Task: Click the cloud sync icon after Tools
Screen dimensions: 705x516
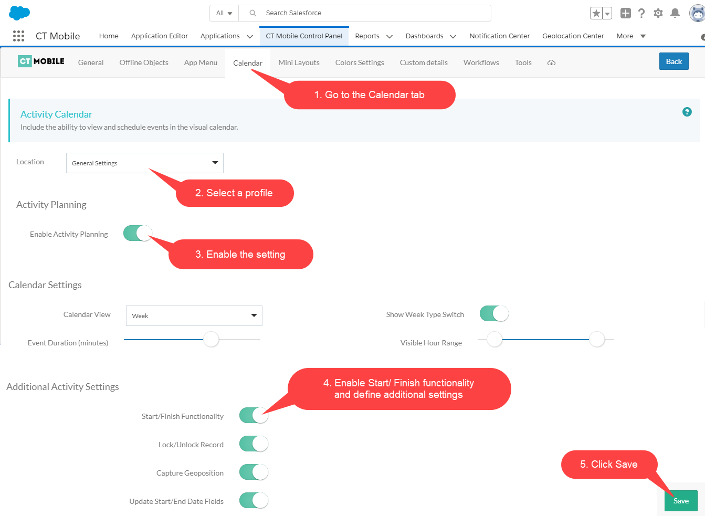Action: pos(551,62)
